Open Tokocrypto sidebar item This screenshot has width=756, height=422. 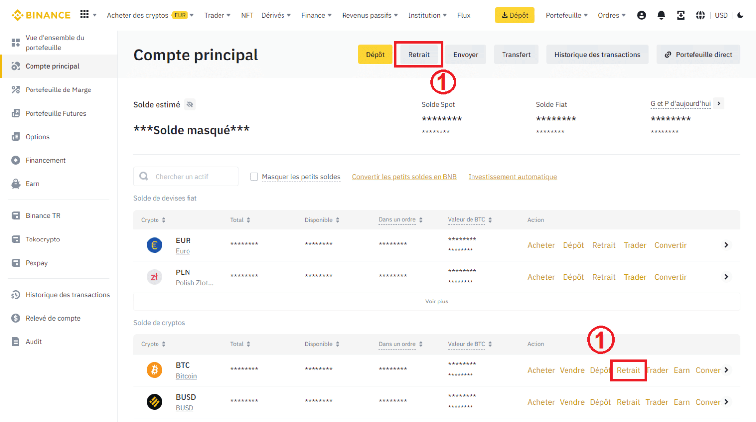59,240
